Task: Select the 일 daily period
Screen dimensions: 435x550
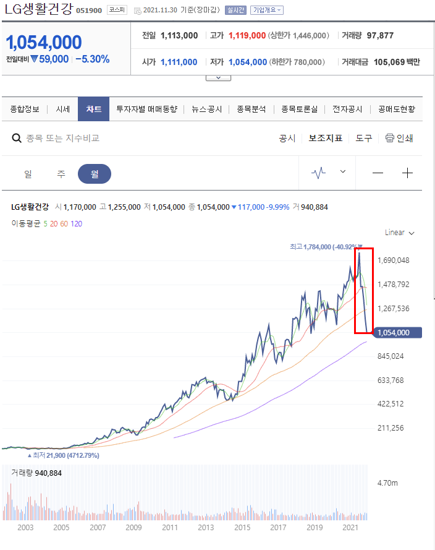Action: pos(28,174)
